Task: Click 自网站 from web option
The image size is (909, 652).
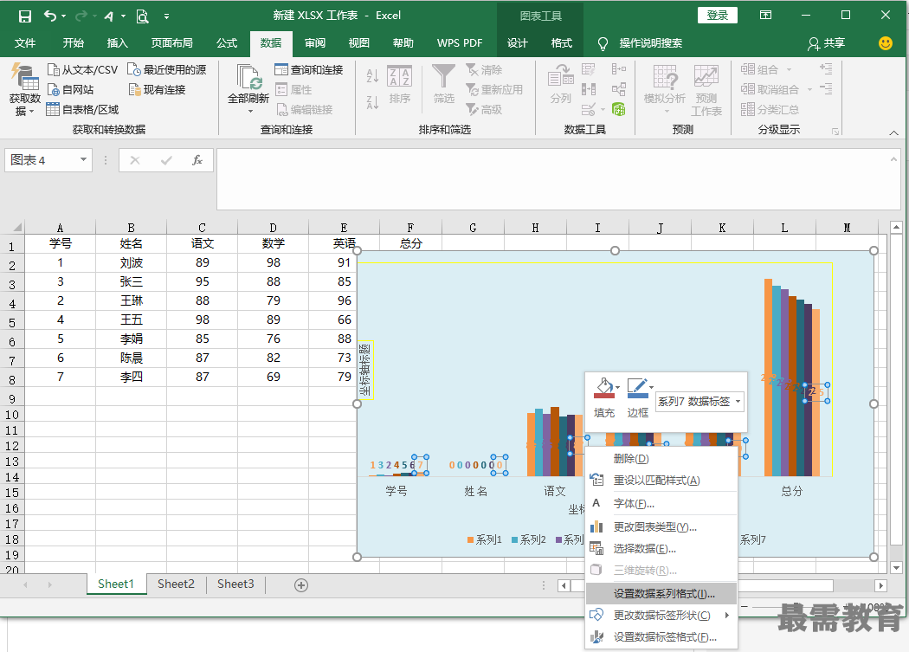Action: click(70, 89)
